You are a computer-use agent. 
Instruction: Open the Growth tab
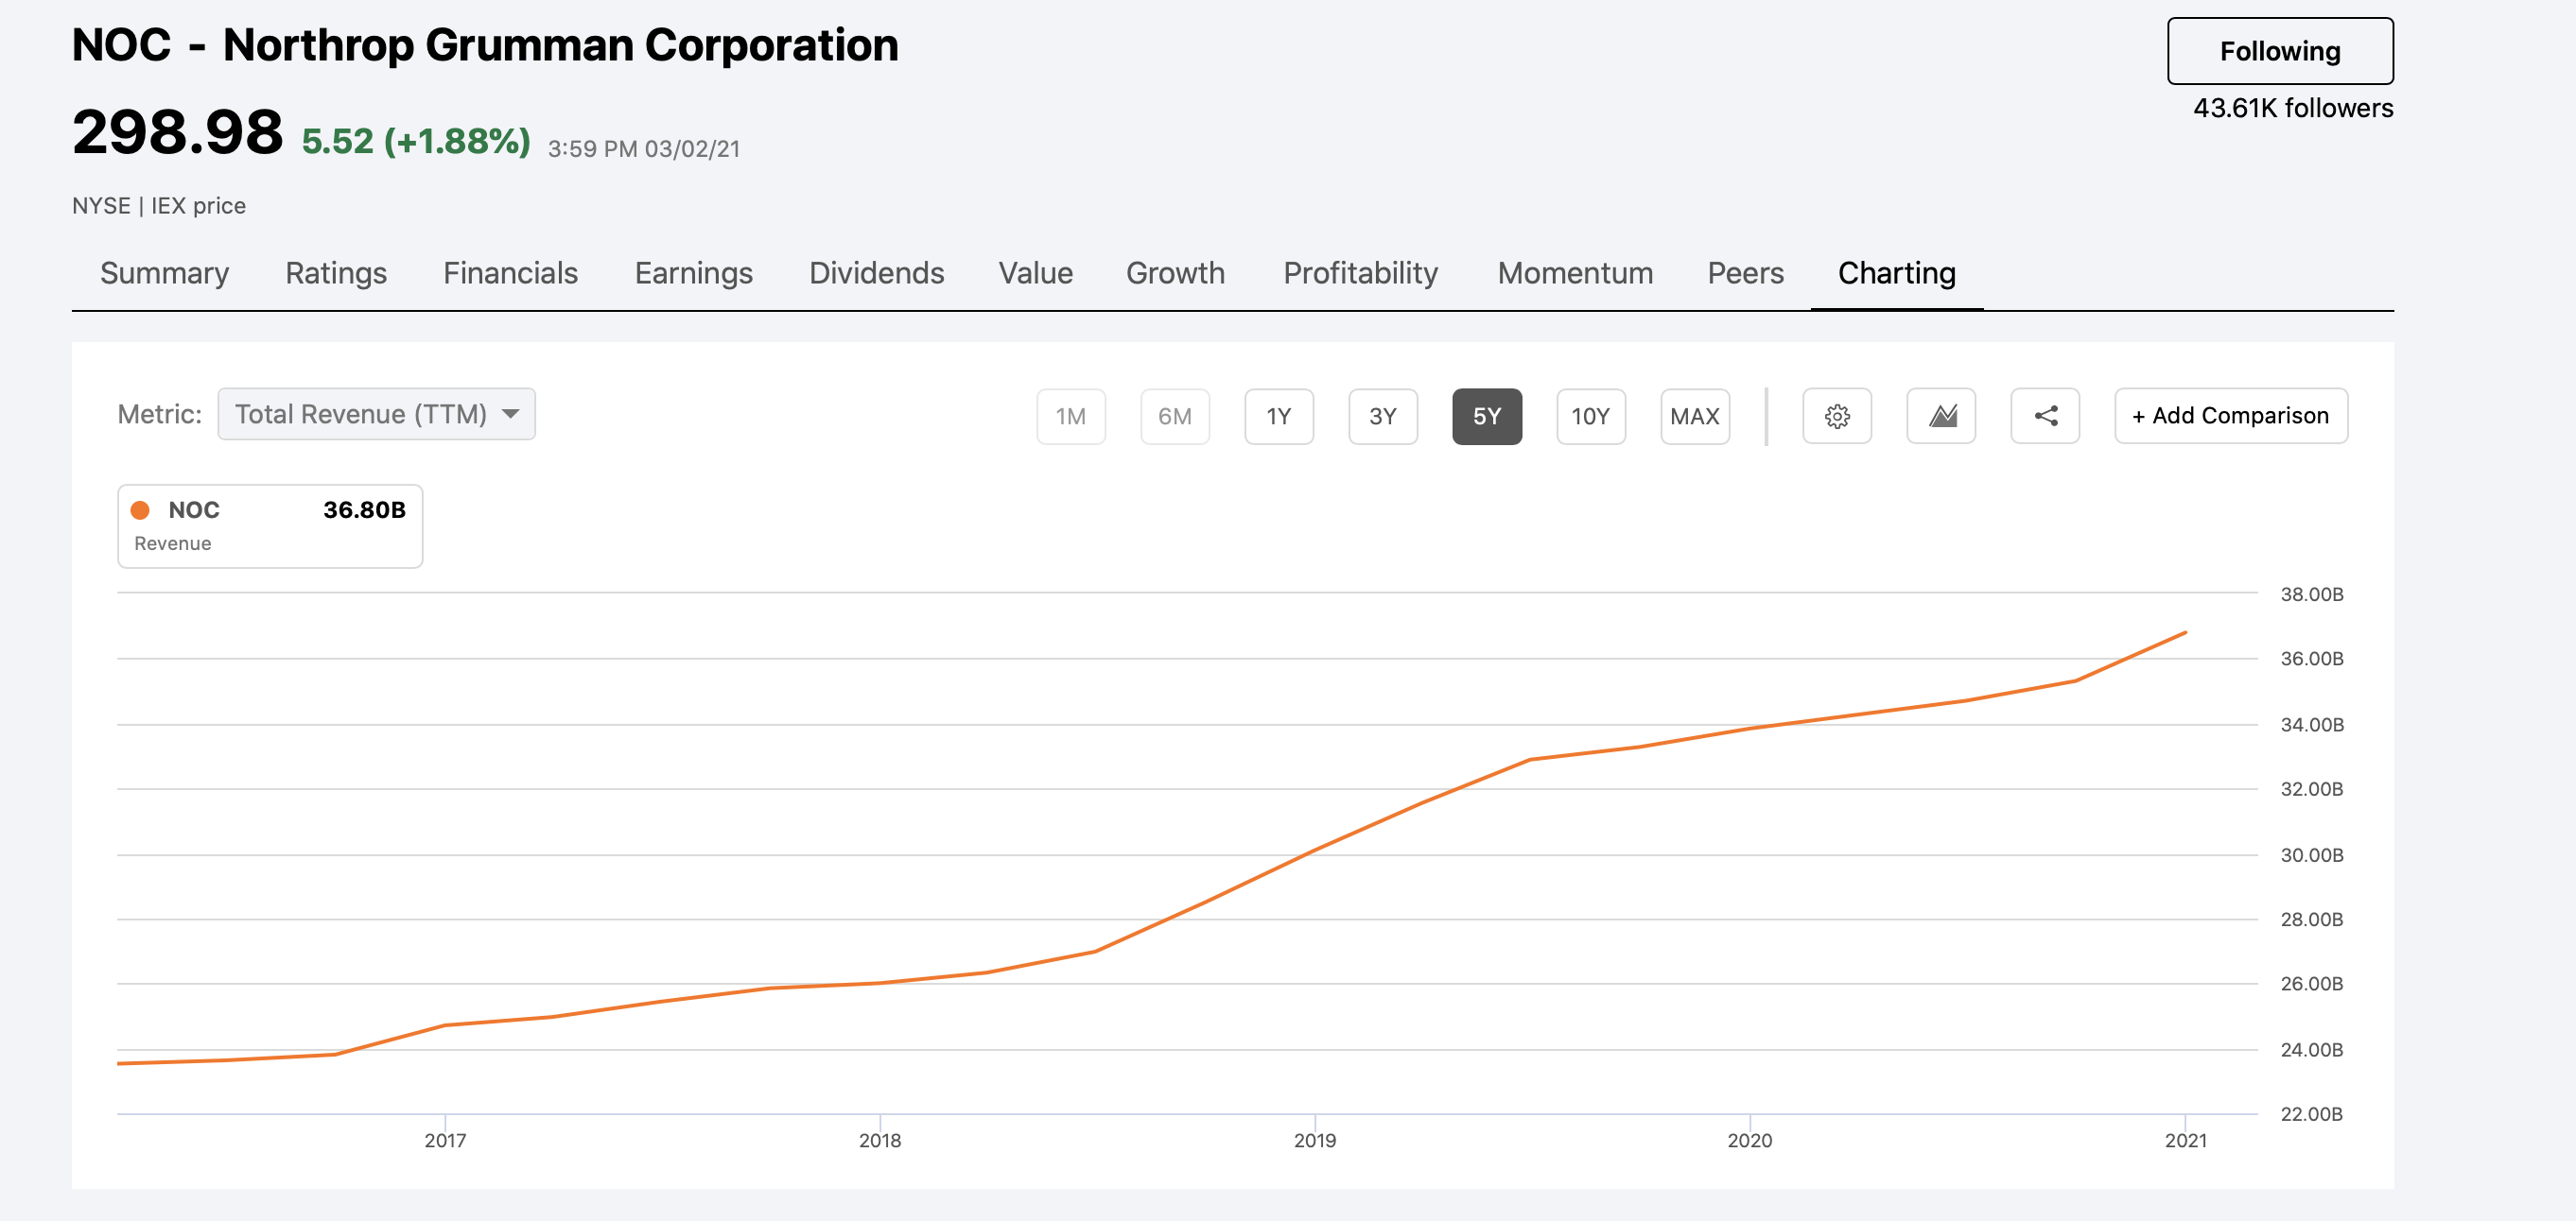pos(1175,274)
